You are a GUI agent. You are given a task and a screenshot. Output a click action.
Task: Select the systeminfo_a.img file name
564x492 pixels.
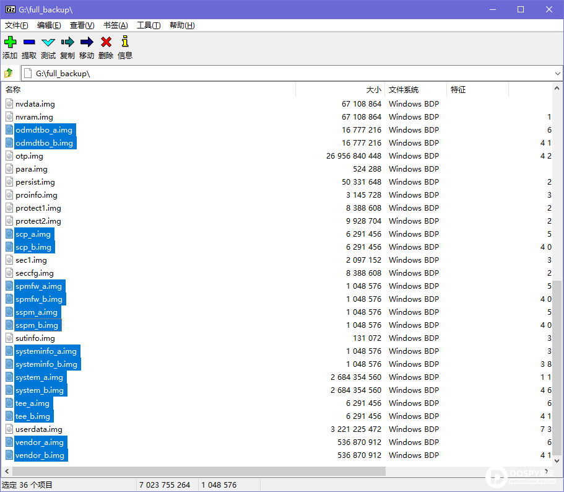click(46, 351)
